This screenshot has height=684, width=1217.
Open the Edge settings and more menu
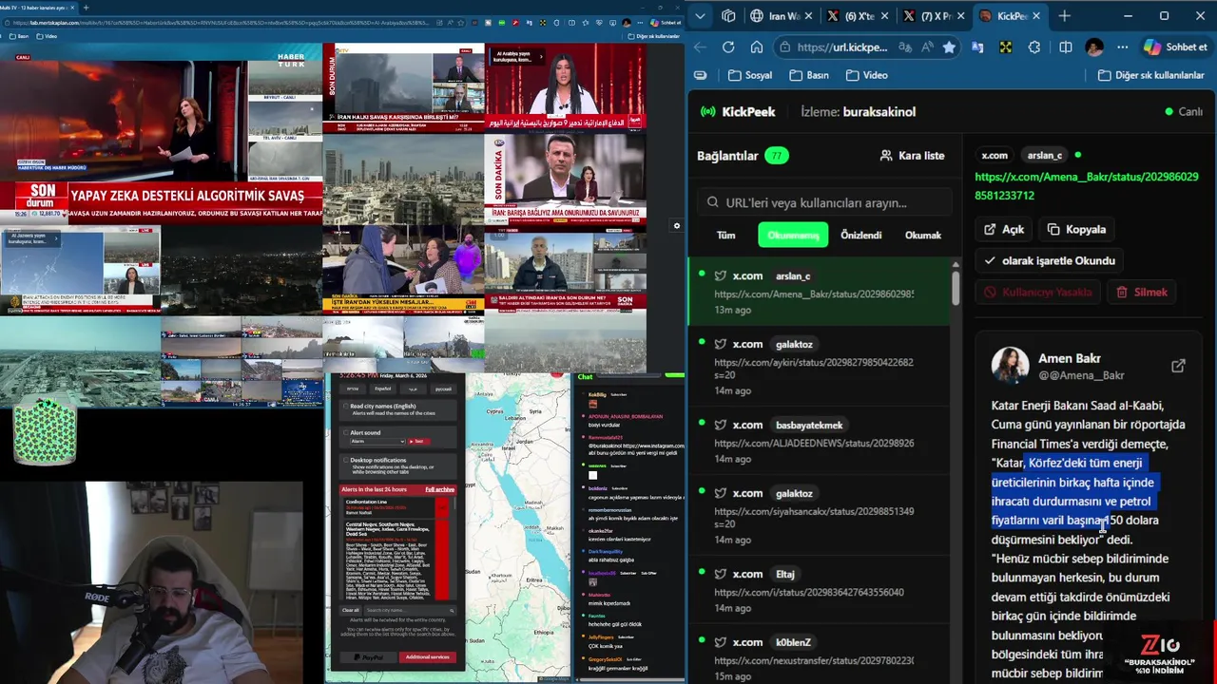[x=1123, y=47]
